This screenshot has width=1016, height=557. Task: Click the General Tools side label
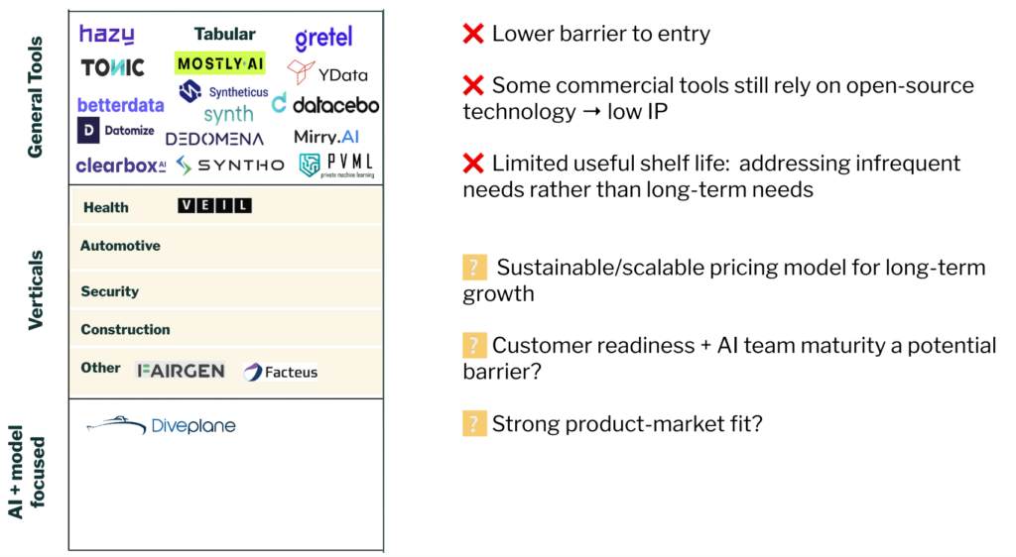36,97
